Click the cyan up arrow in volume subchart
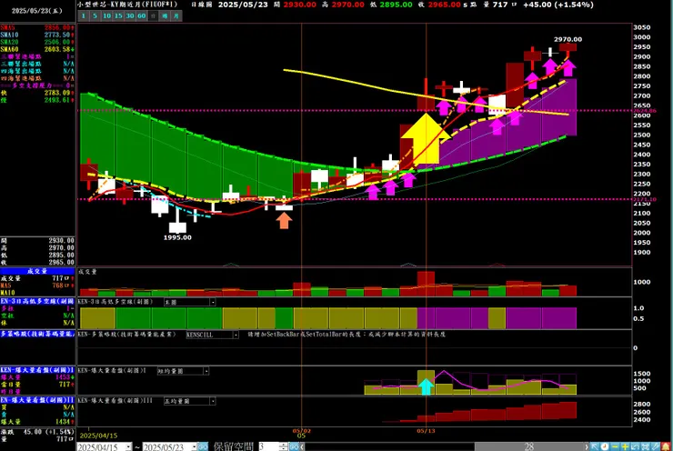Viewport: 673px width, 451px height. [x=426, y=386]
